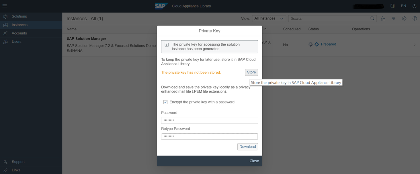
Task: Expand the SAP Solution Manager row arrow
Action: pos(415,45)
